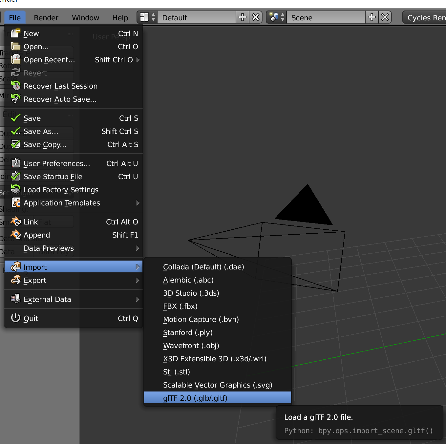The image size is (446, 444).
Task: Open the Cycles Render engine dropdown
Action: pyautogui.click(x=424, y=17)
